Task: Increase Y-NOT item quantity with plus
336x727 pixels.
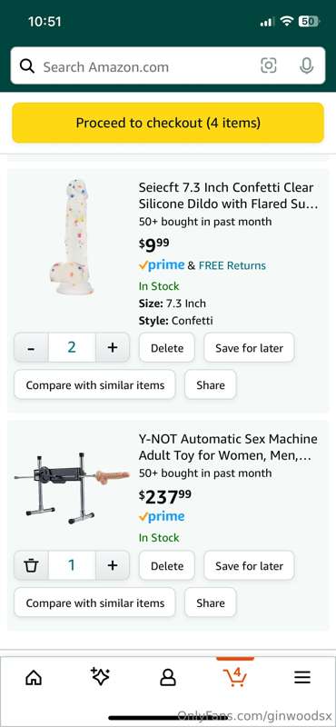Action: (113, 565)
